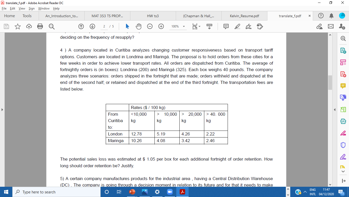Open the Organize Pages tool
The height and width of the screenshot is (197, 349).
343,62
